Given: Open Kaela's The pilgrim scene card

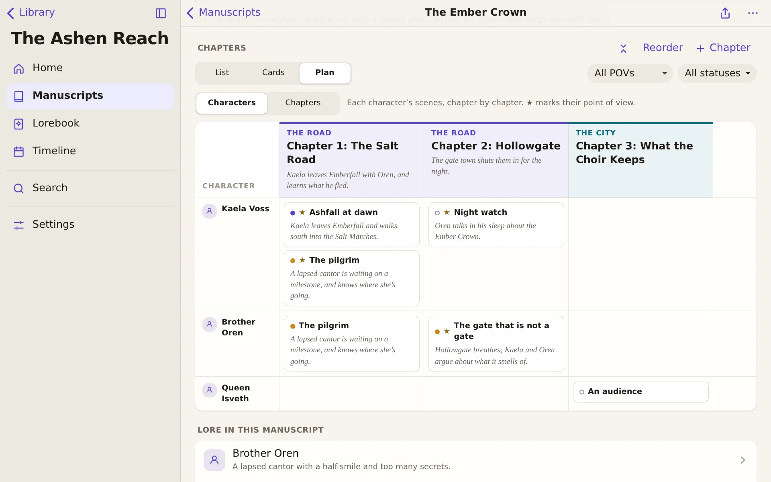Looking at the screenshot, I should [x=352, y=278].
